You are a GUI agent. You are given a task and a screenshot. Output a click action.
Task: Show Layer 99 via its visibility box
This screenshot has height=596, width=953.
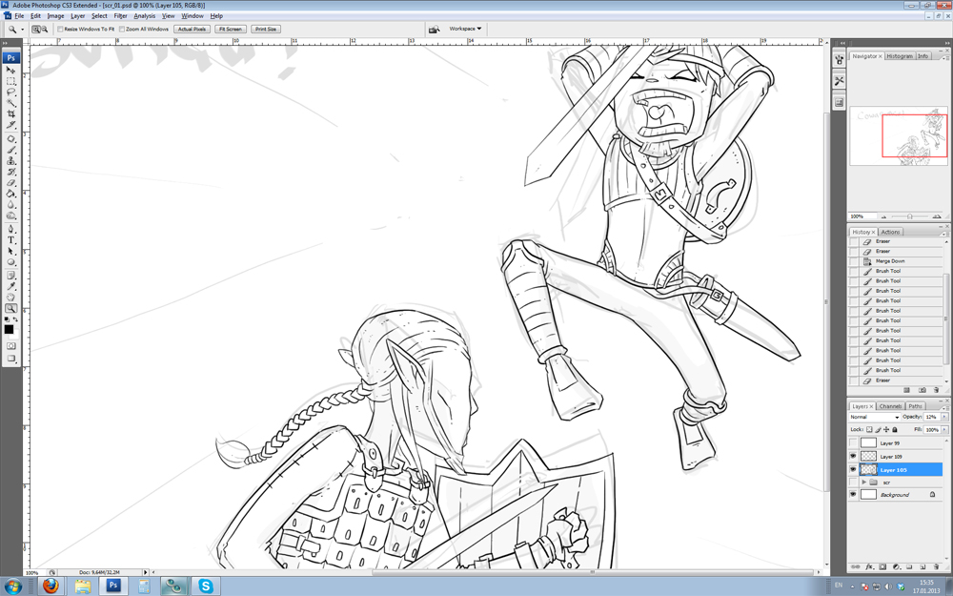click(853, 443)
